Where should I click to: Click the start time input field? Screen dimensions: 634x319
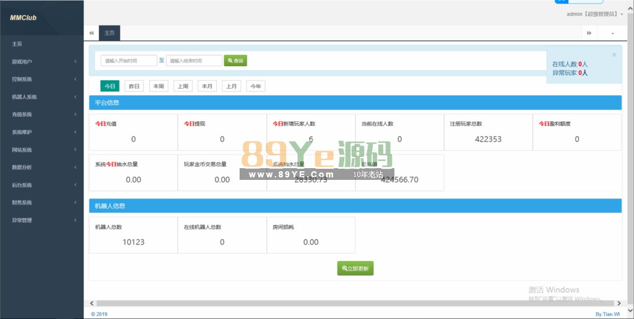click(129, 61)
